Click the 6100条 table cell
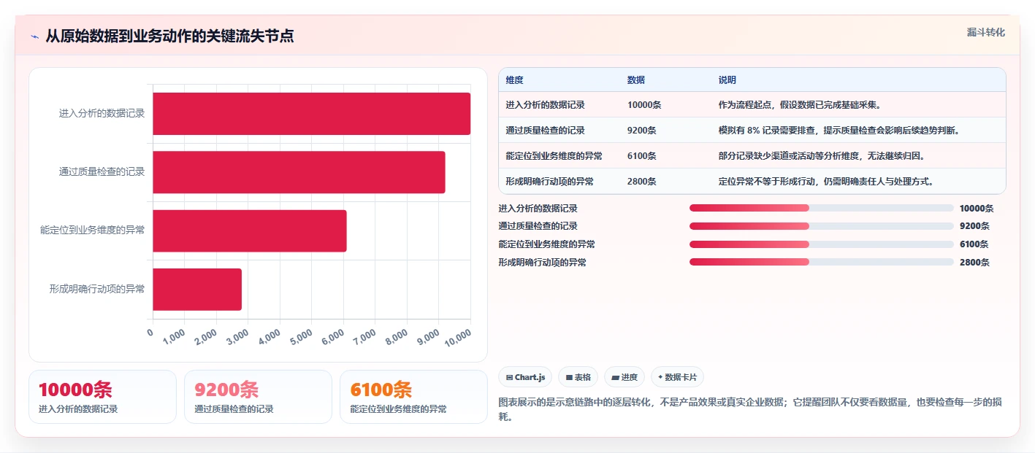Screen dimensions: 1035x453 tap(641, 156)
